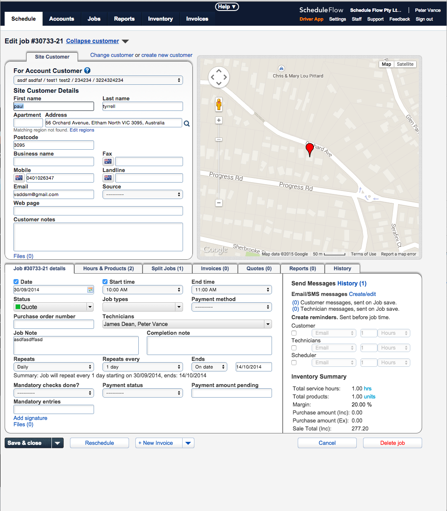Click the Fax country flag icon

click(x=108, y=161)
